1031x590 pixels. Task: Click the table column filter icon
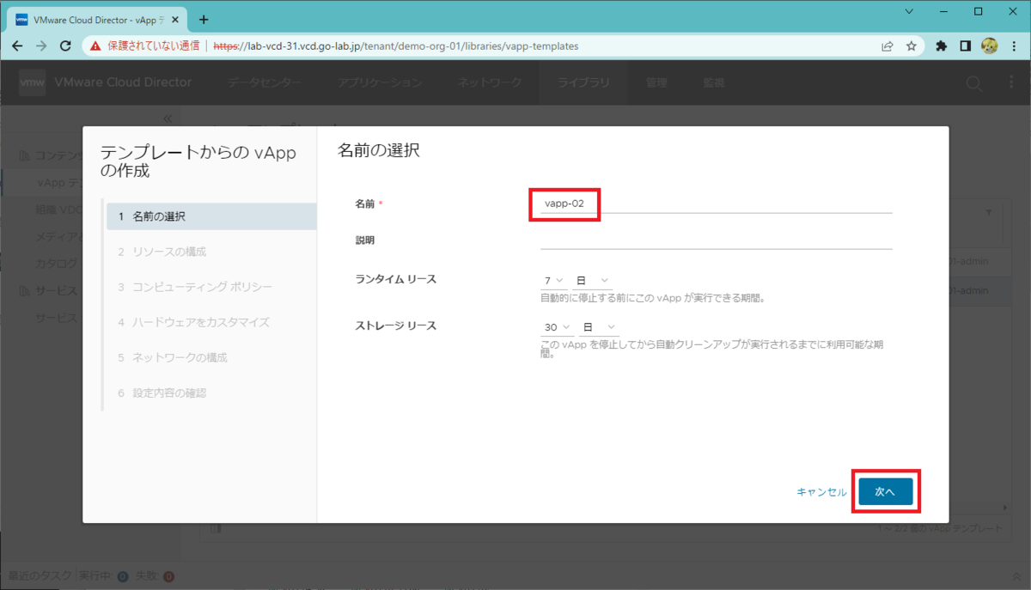[988, 211]
